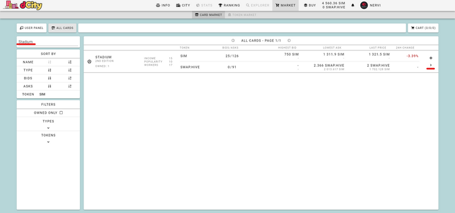Toggle the Owned Only checkbox
This screenshot has height=213, width=455.
(61, 113)
